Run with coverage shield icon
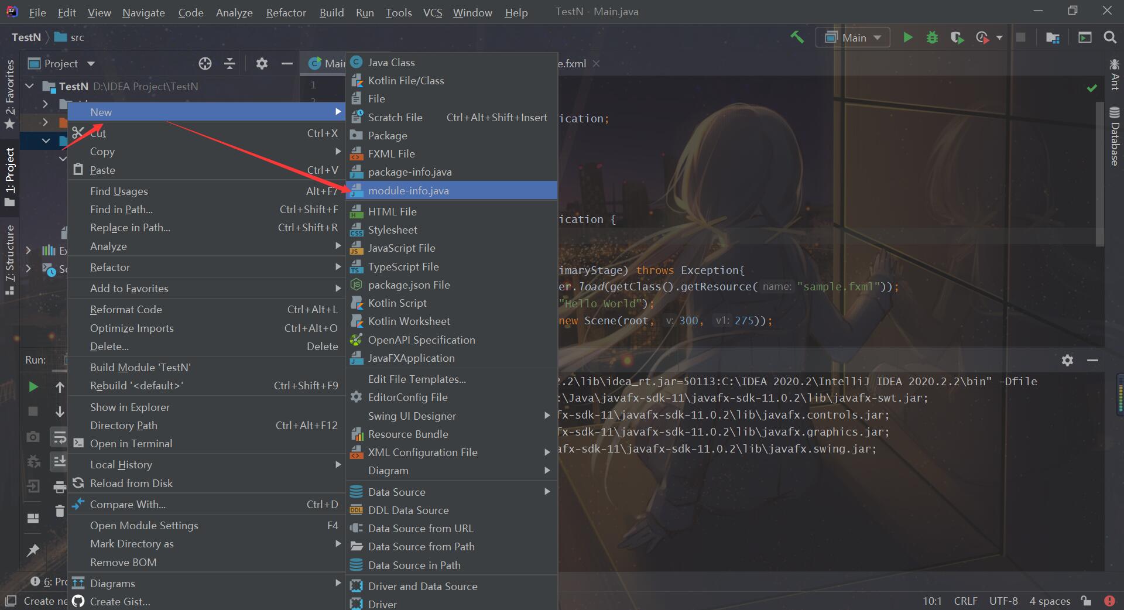The width and height of the screenshot is (1124, 610). [x=957, y=37]
